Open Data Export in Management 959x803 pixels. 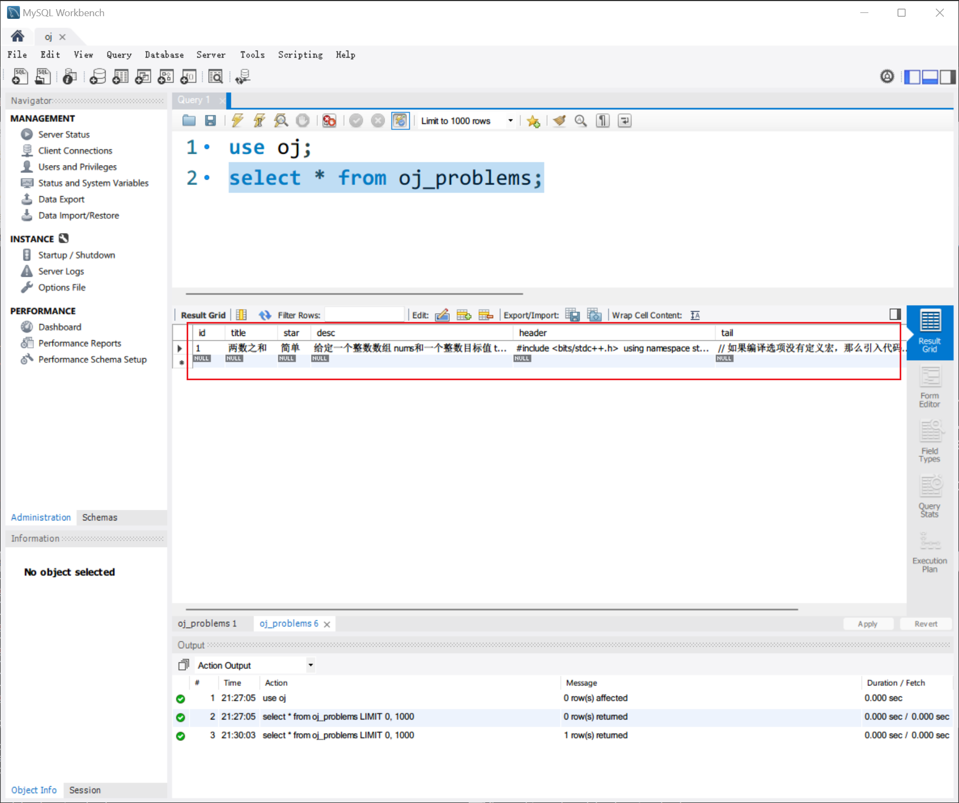(61, 199)
